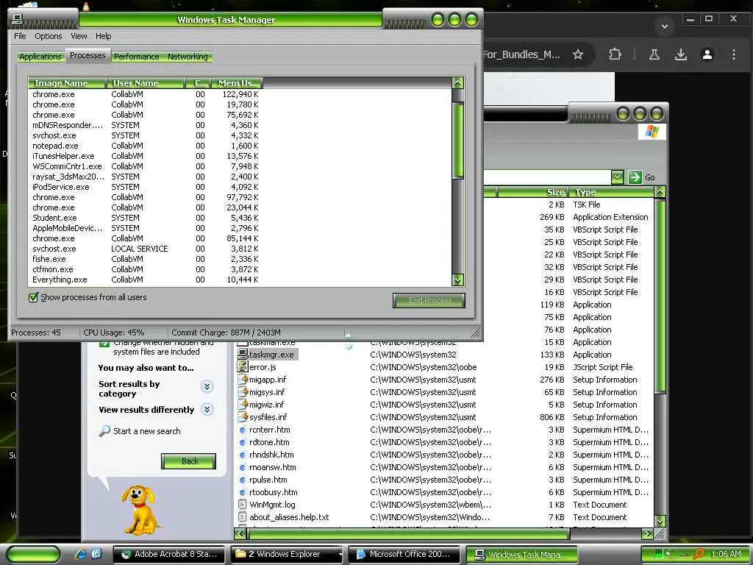This screenshot has width=753, height=565.
Task: Select the taskmgr.exe file icon
Action: [x=243, y=354]
